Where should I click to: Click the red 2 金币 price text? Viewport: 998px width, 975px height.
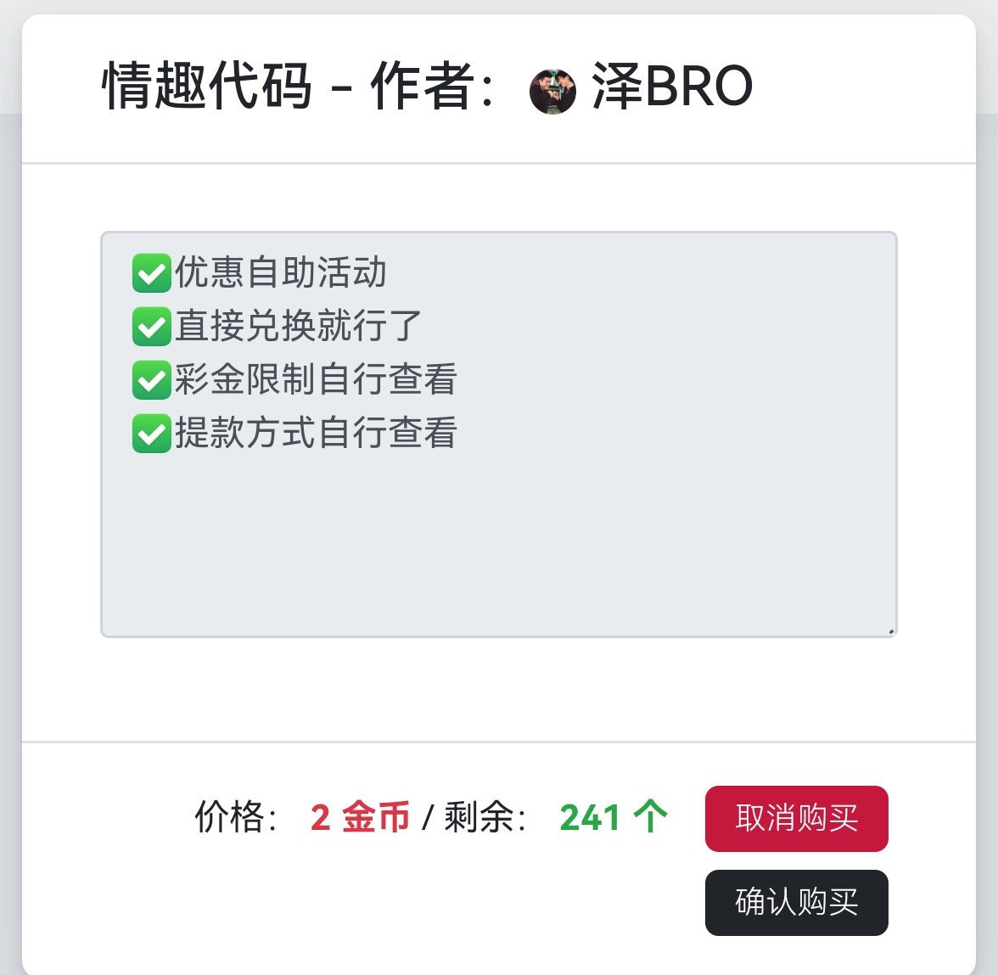point(360,818)
